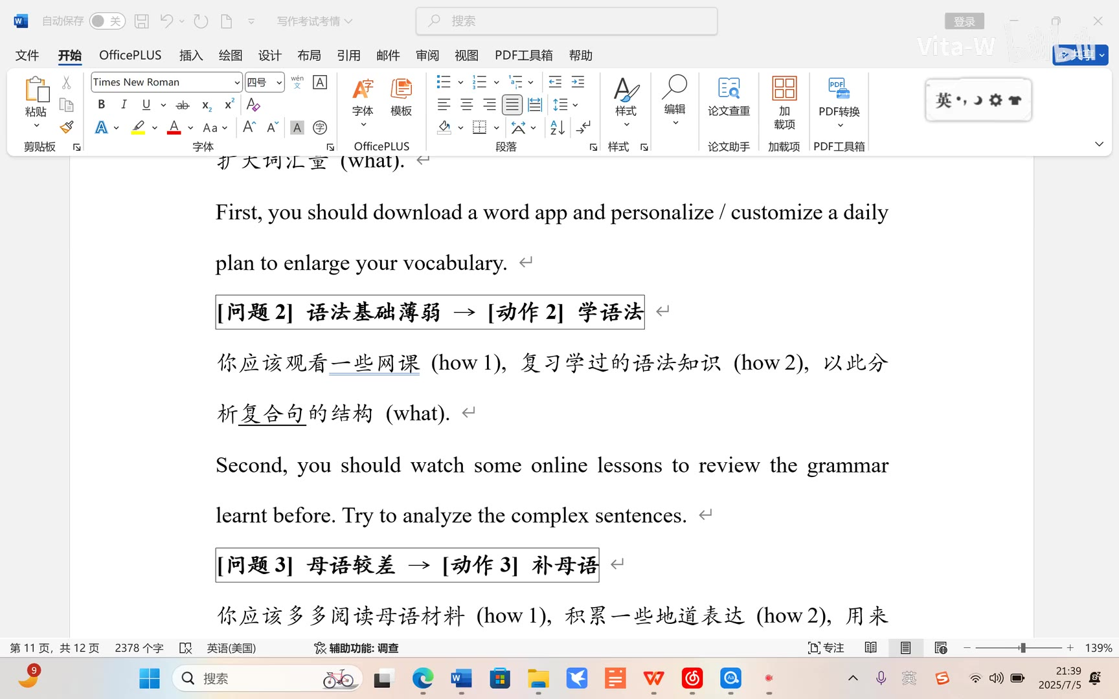Click the center alignment icon
The width and height of the screenshot is (1119, 699).
tap(466, 105)
